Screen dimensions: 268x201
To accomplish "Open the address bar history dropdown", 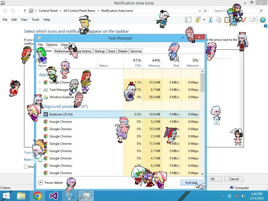I will point(200,11).
